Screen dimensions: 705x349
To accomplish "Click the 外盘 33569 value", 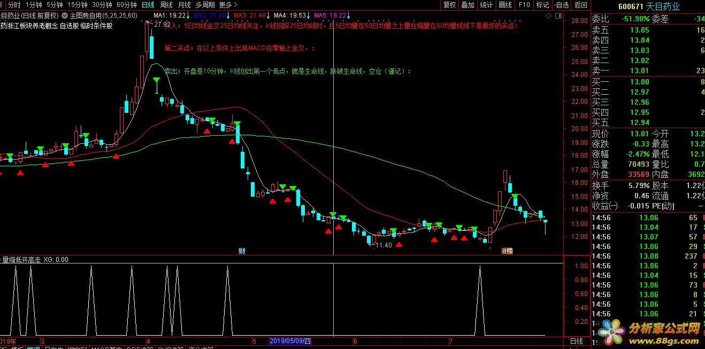I will click(x=638, y=174).
